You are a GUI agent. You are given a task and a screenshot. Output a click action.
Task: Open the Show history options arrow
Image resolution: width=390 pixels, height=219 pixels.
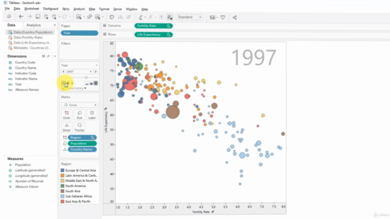click(85, 88)
